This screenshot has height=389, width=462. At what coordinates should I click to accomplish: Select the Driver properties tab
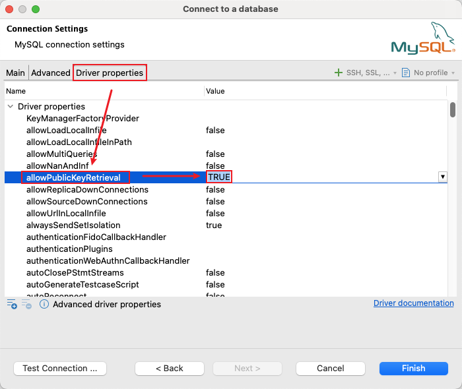(x=110, y=73)
